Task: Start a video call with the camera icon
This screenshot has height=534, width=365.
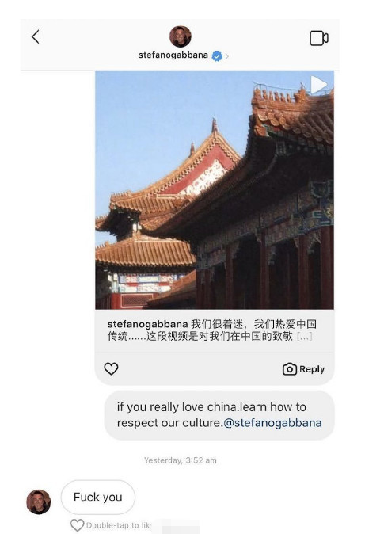Action: [x=319, y=38]
